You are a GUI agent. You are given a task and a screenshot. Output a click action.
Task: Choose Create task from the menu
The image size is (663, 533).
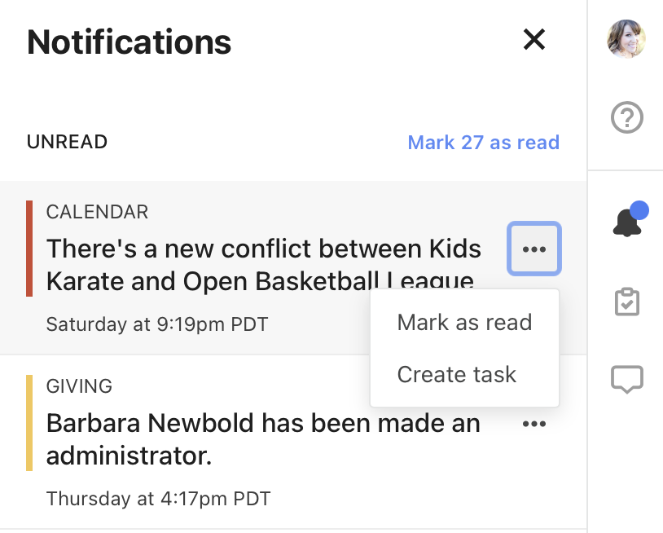456,374
